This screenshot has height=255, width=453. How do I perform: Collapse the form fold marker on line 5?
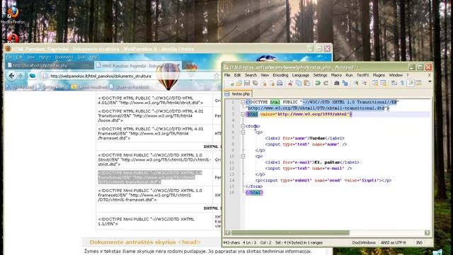tap(243, 126)
